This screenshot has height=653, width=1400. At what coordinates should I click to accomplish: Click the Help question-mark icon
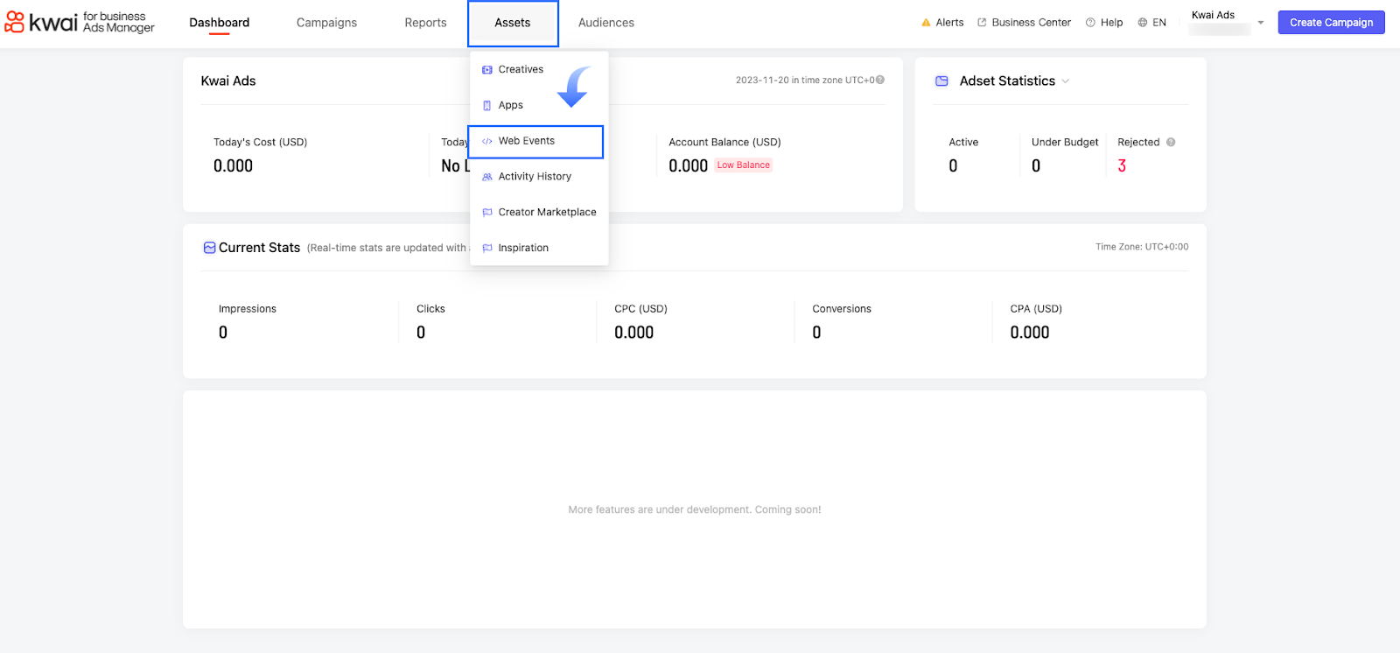point(1090,23)
